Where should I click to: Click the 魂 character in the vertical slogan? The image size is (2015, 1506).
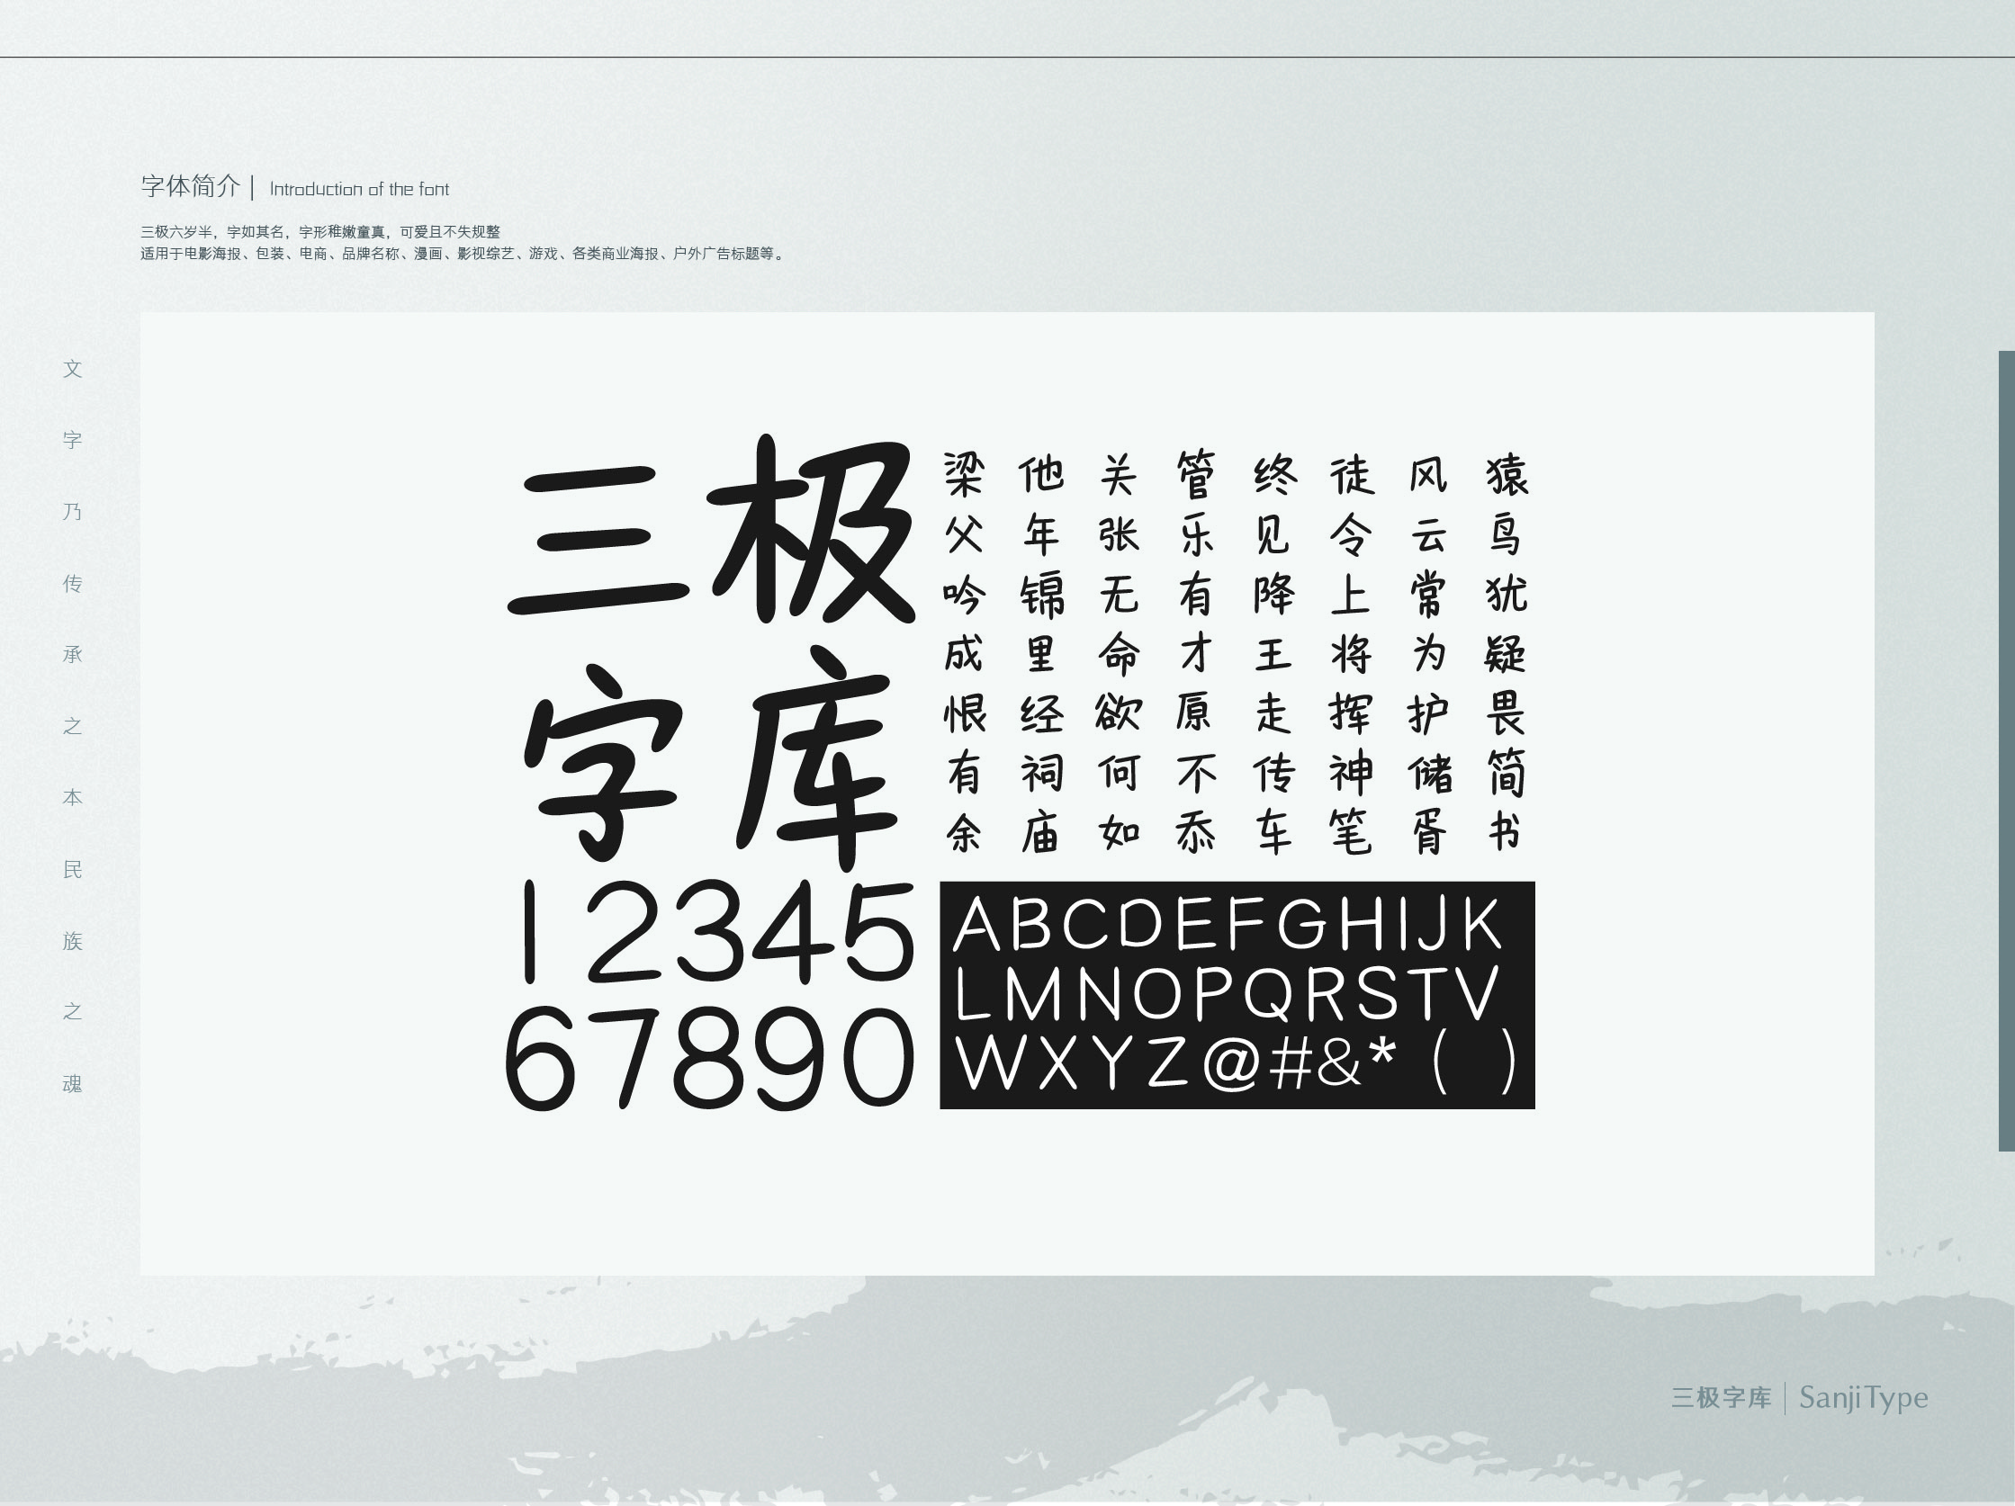tap(73, 1083)
